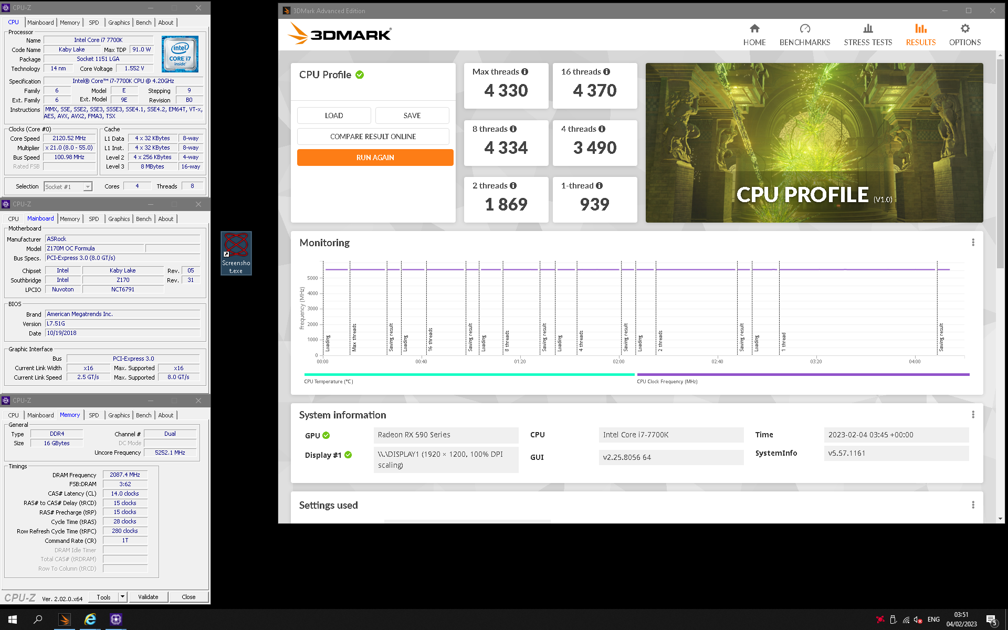Click the ENG language indicator
The image size is (1008, 630).
(933, 620)
